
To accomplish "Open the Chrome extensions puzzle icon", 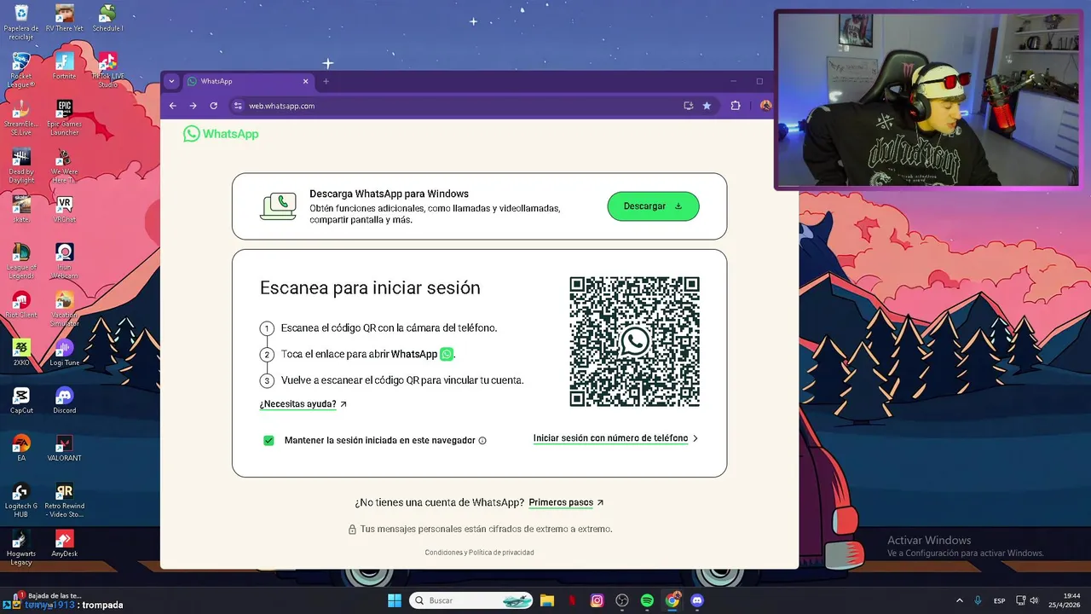I will tap(736, 106).
